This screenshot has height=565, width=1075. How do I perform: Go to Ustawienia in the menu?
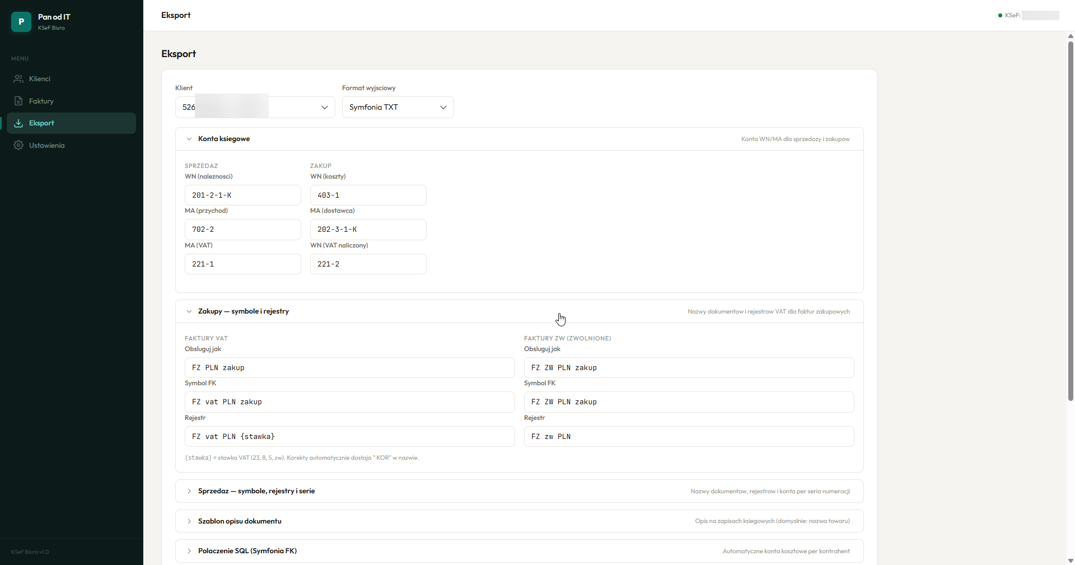coord(46,146)
